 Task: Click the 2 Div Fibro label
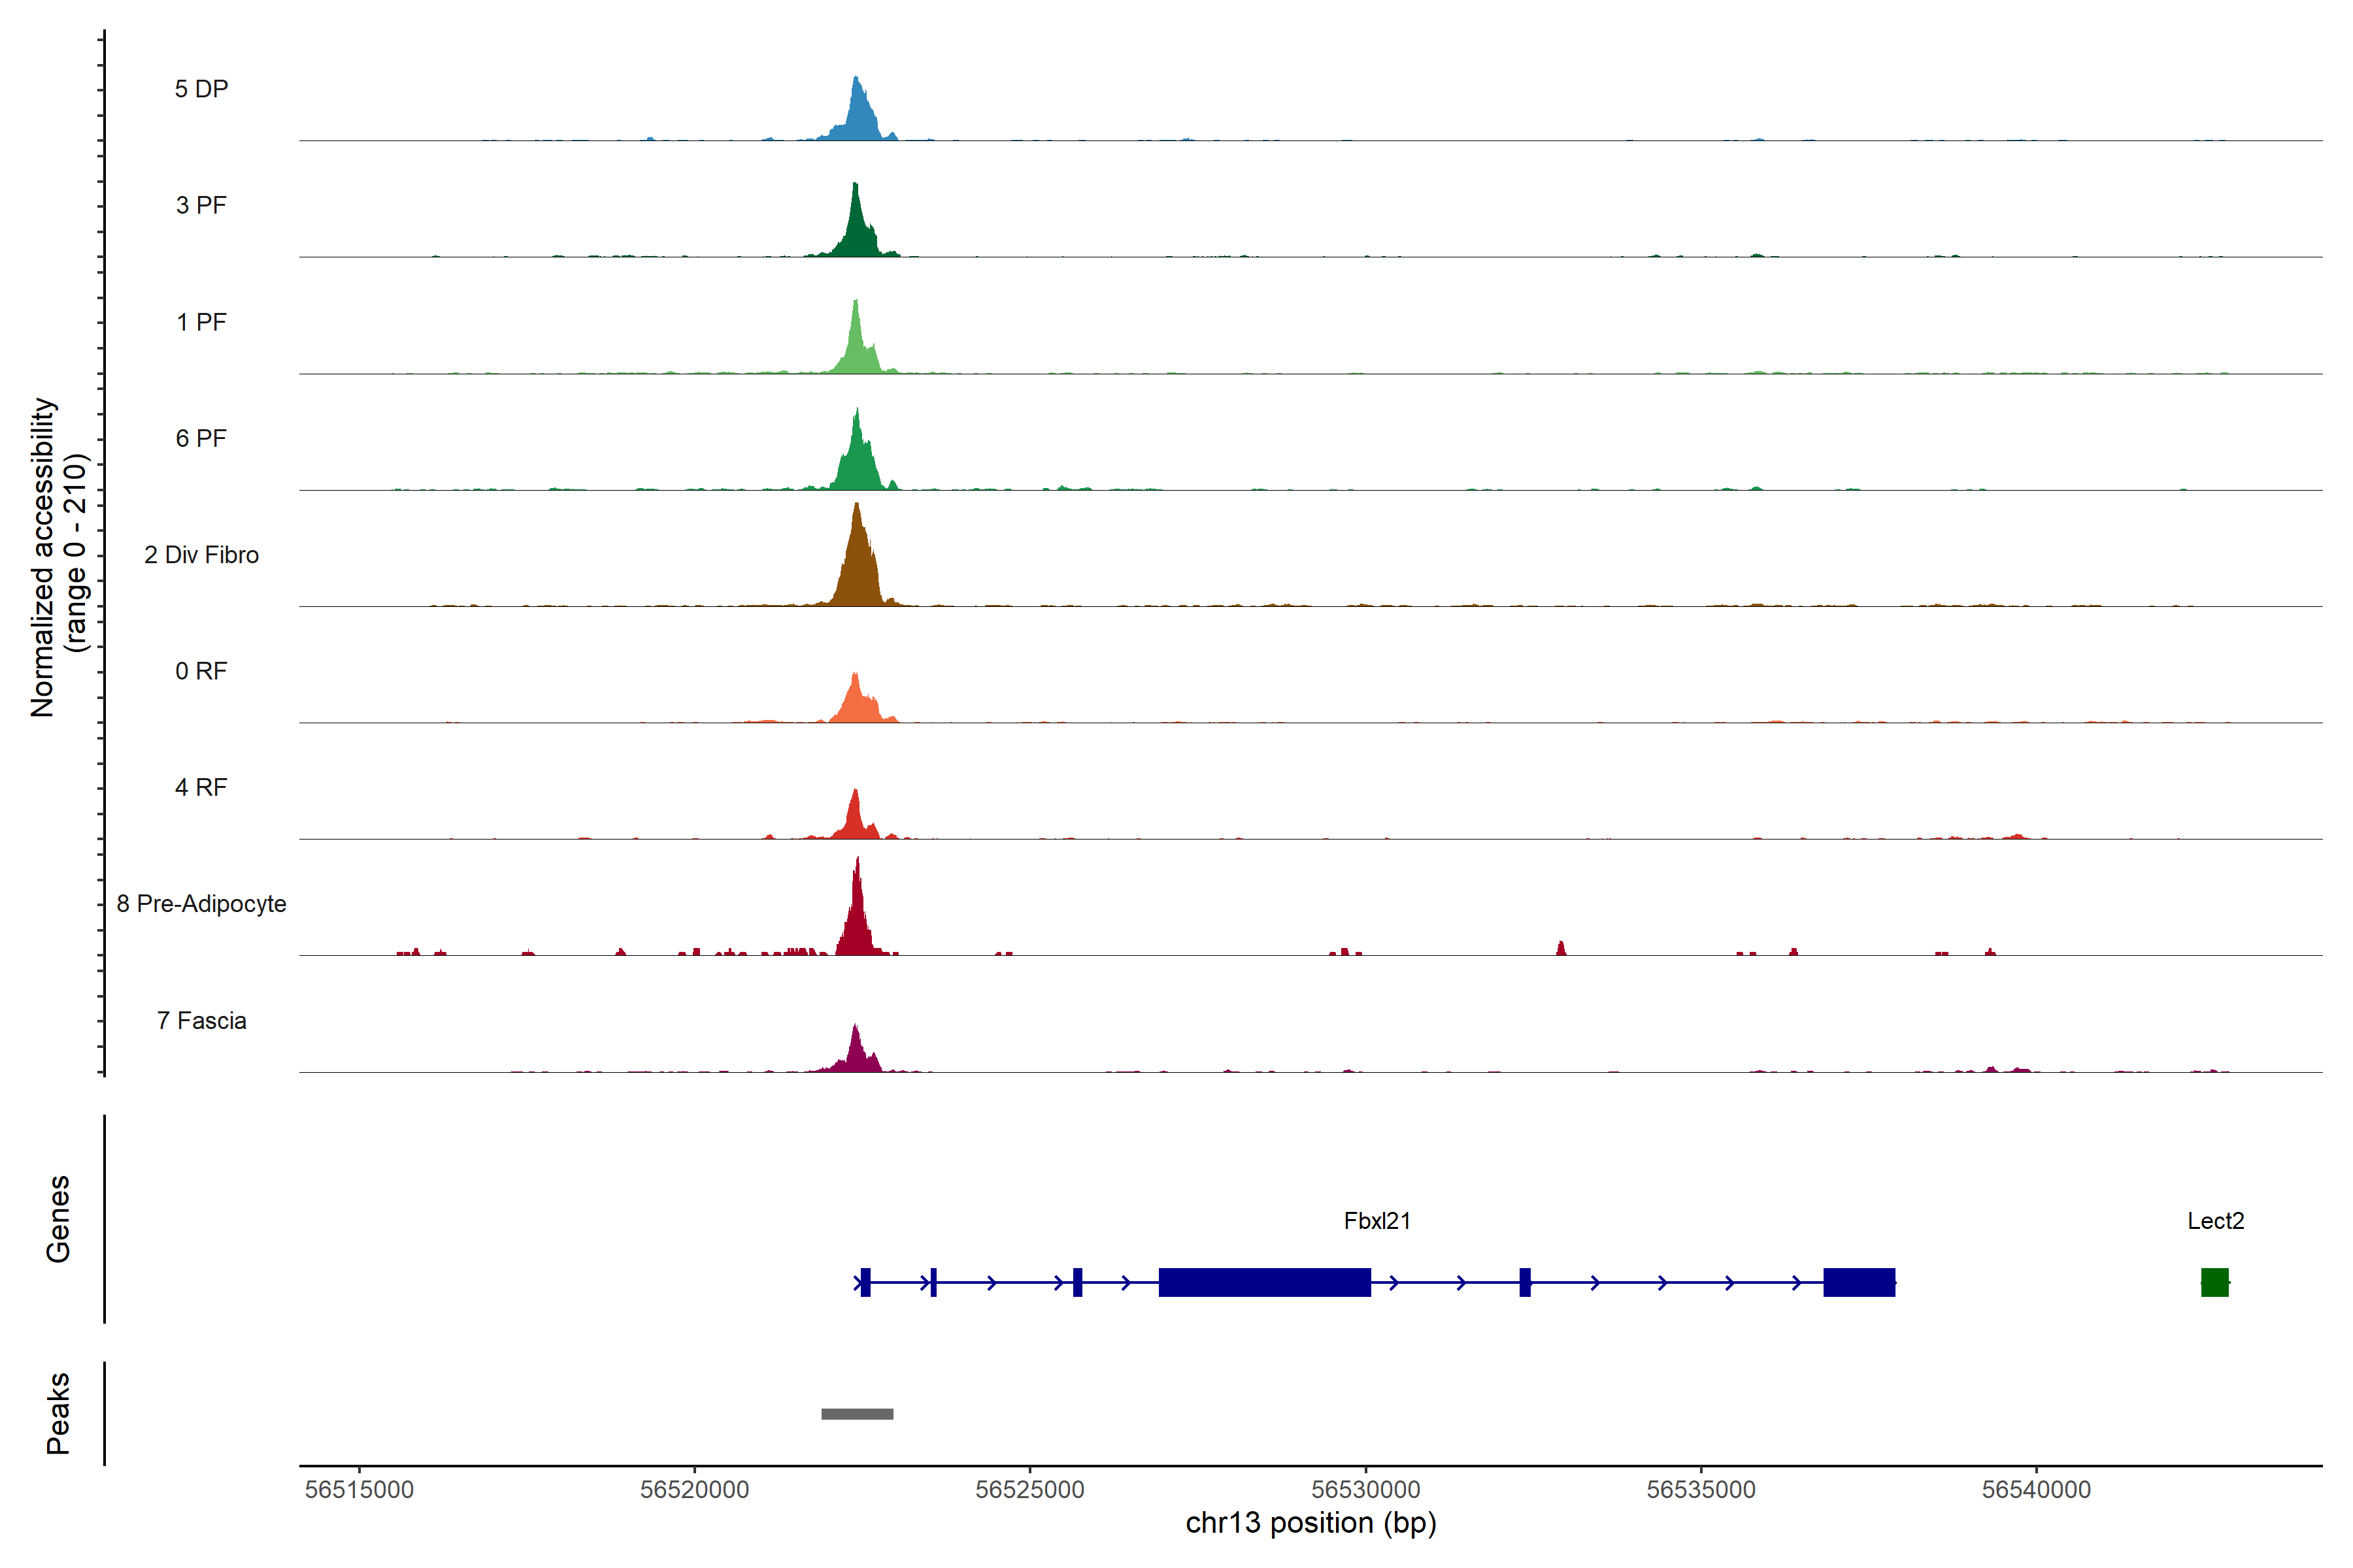coord(201,555)
